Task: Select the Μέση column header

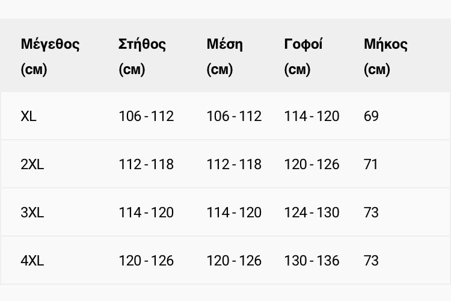Action: (225, 57)
